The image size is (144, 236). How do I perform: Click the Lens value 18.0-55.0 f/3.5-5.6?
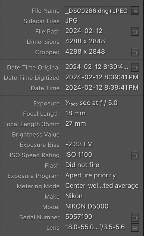[95, 227]
